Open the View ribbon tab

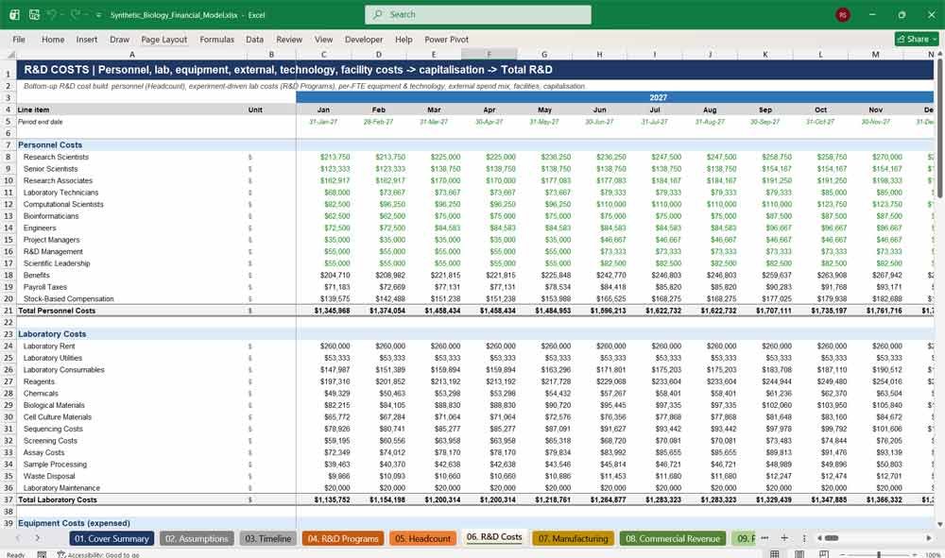323,39
